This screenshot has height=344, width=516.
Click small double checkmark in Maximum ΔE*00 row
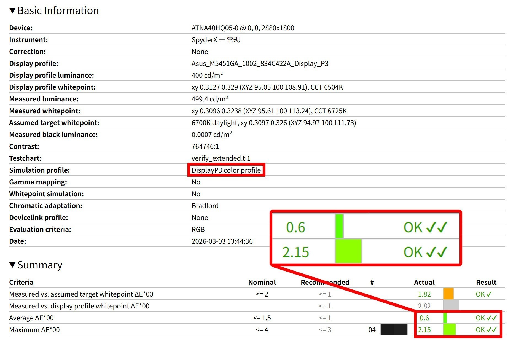pyautogui.click(x=491, y=330)
